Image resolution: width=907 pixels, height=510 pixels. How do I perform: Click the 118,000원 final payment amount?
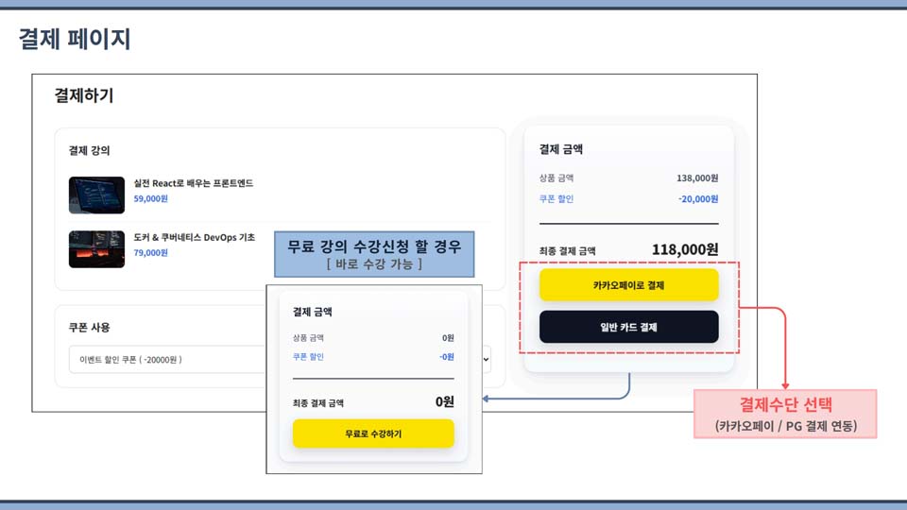[x=685, y=249]
